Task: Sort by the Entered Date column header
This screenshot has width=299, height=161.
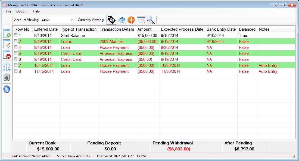Action: click(46, 29)
